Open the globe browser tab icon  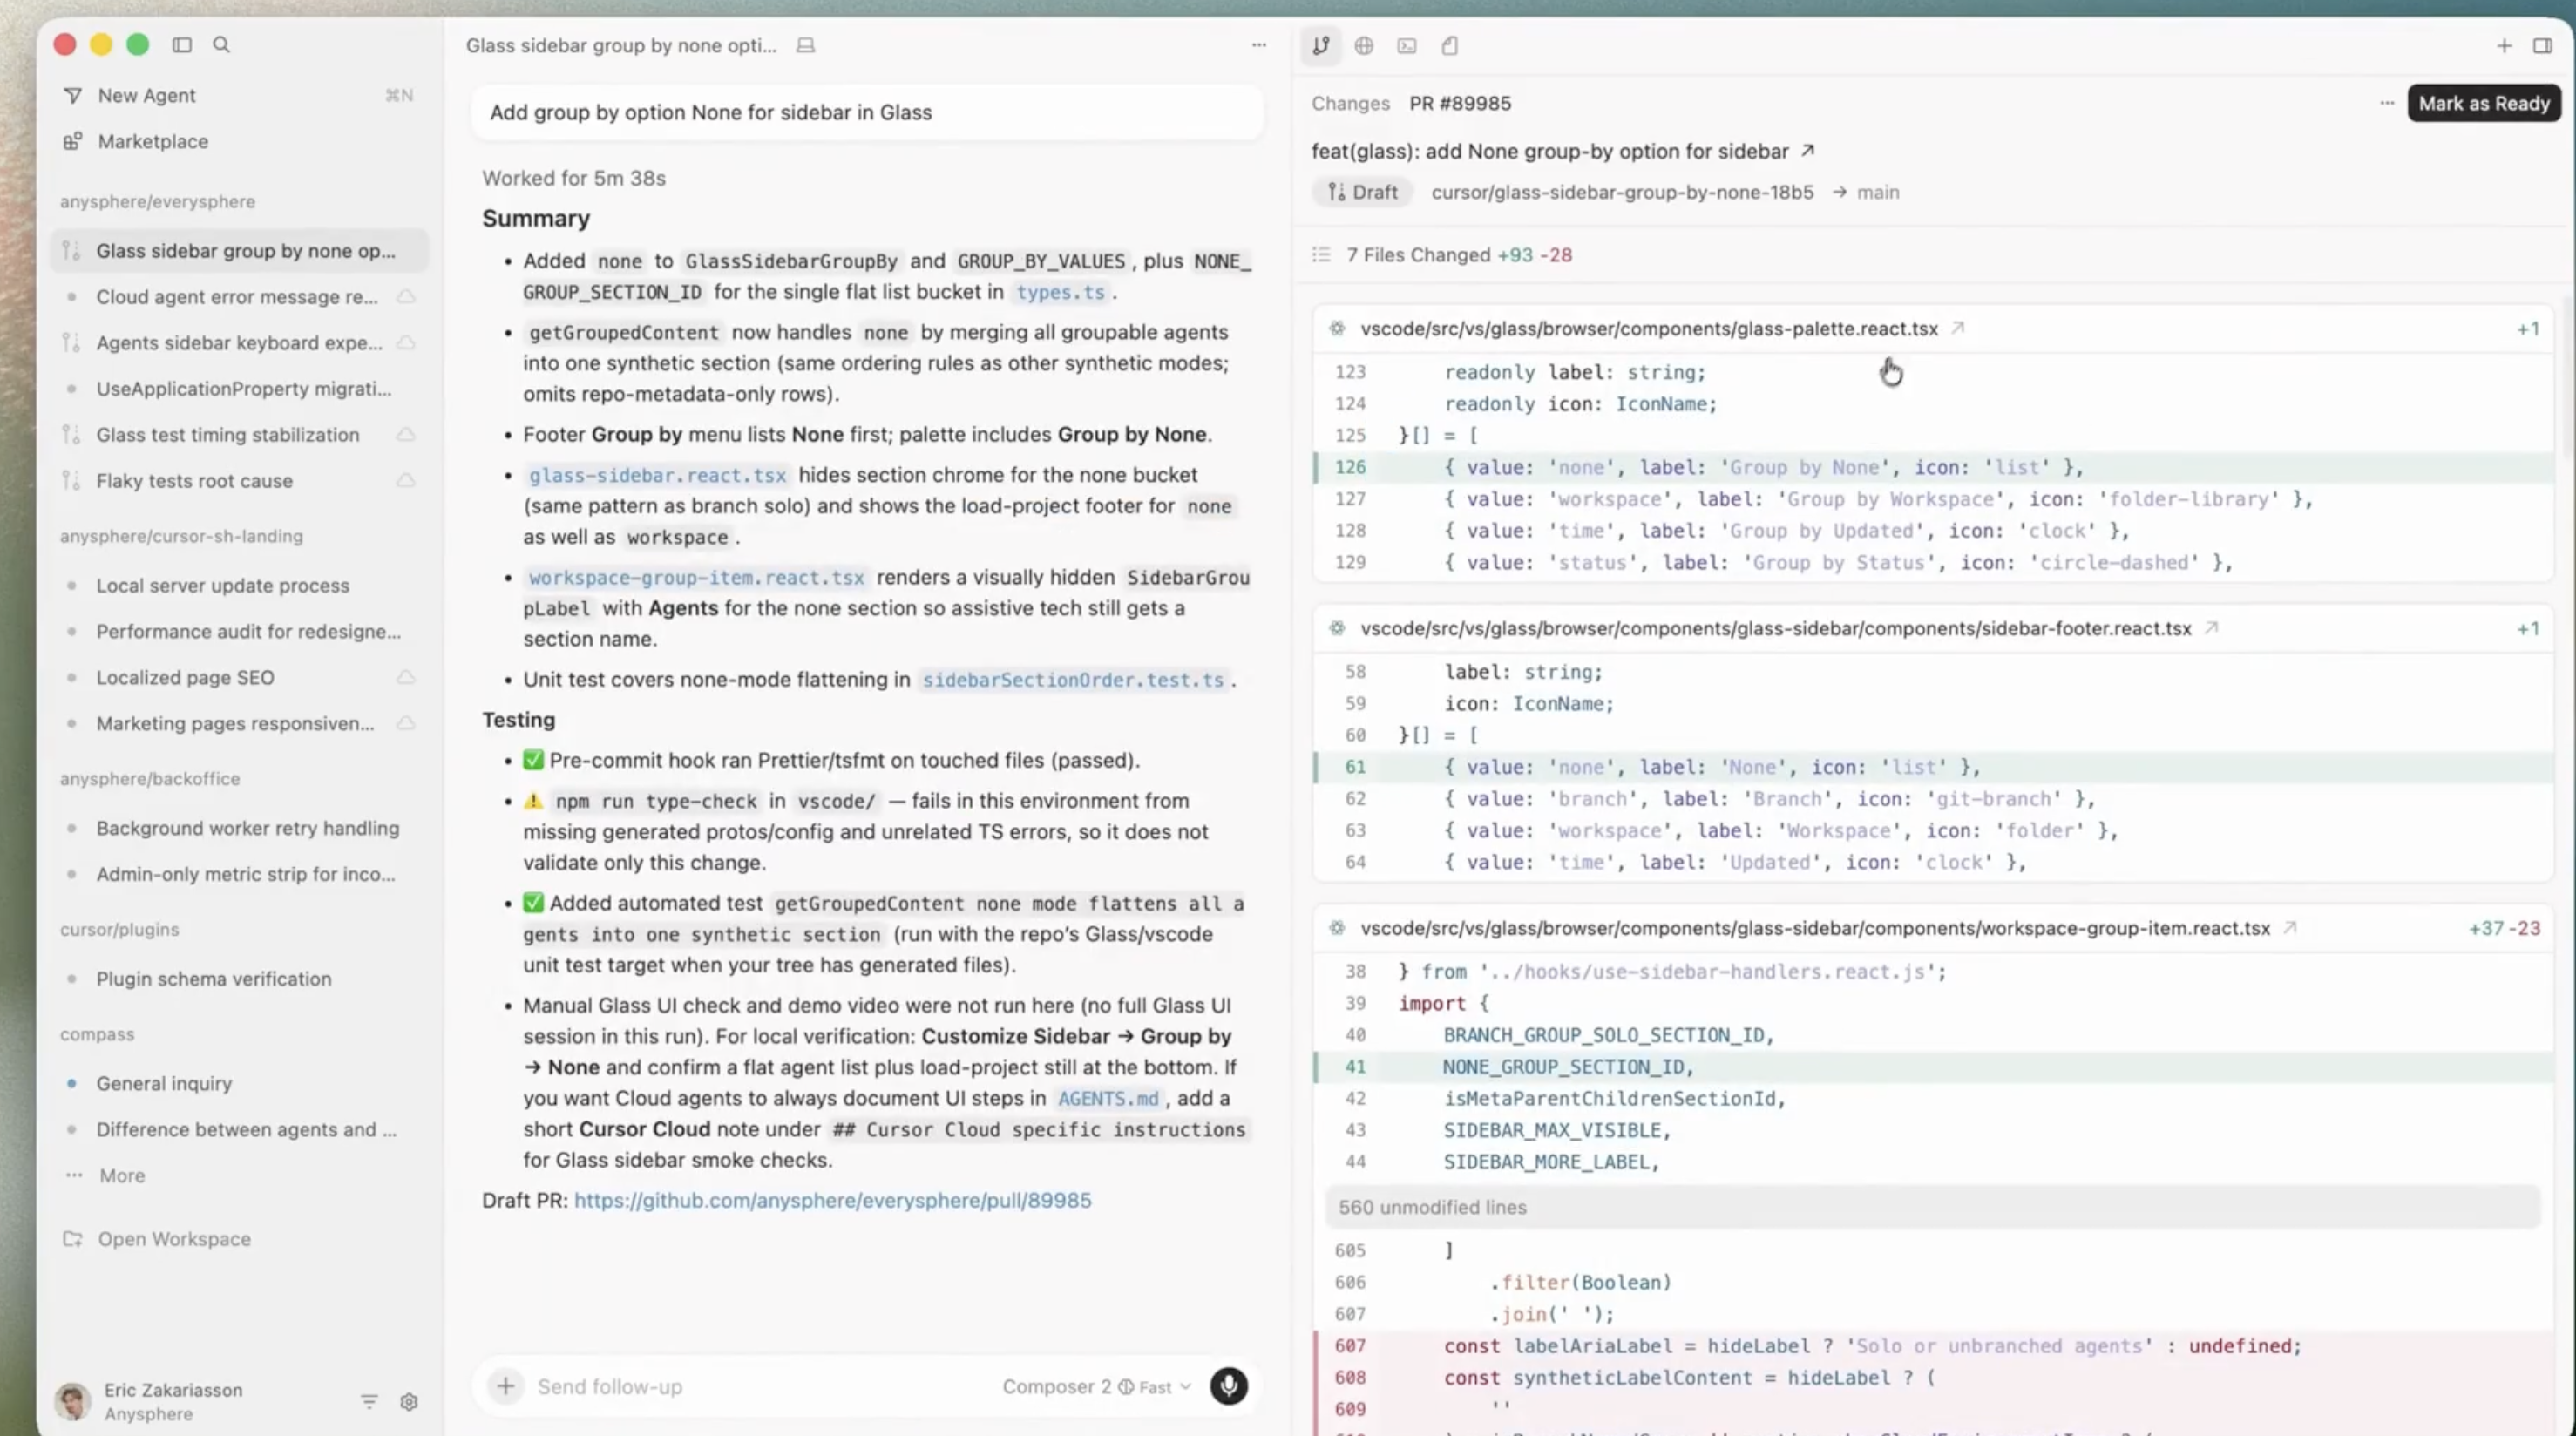click(x=1364, y=46)
